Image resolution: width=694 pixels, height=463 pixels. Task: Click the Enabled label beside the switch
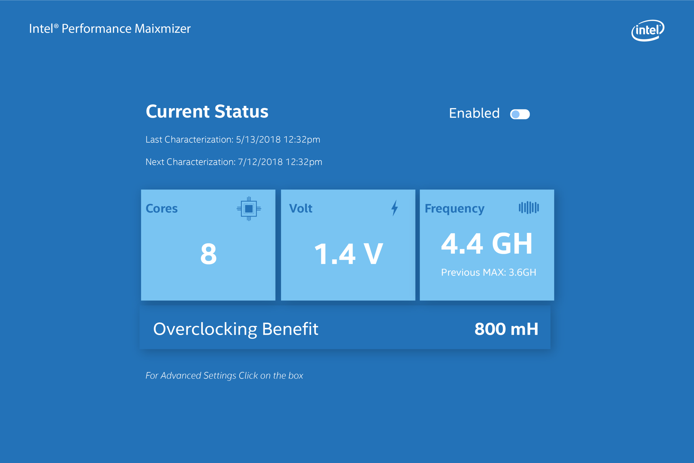[x=474, y=113]
